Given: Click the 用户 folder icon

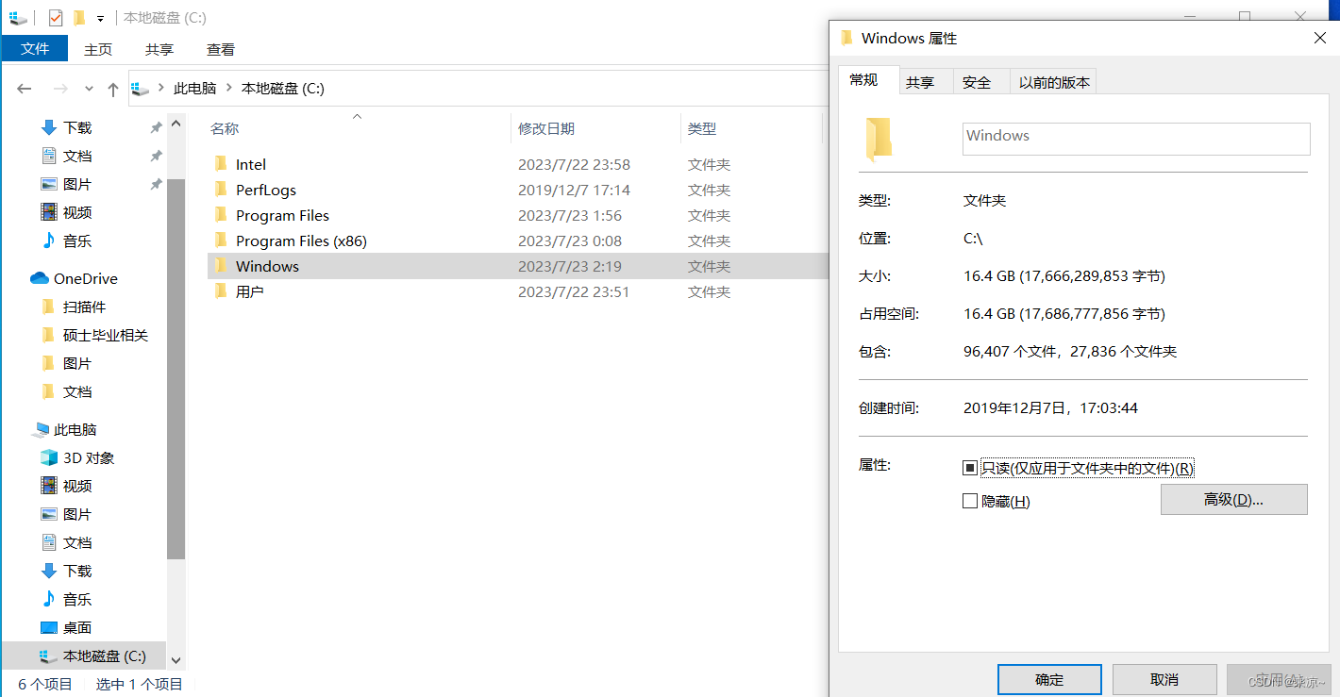Looking at the screenshot, I should [221, 291].
